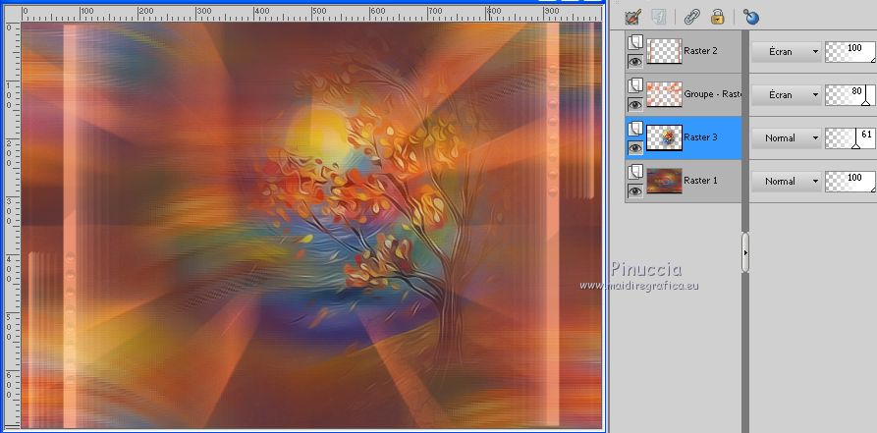Toggle visibility of the Raster 1 layer
This screenshot has width=877, height=433.
coord(634,191)
